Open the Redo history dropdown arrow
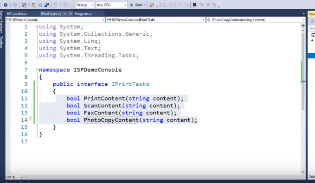Screen dimensions: 315x183 [71, 5]
